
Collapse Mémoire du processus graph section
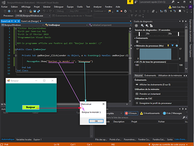(135, 46)
